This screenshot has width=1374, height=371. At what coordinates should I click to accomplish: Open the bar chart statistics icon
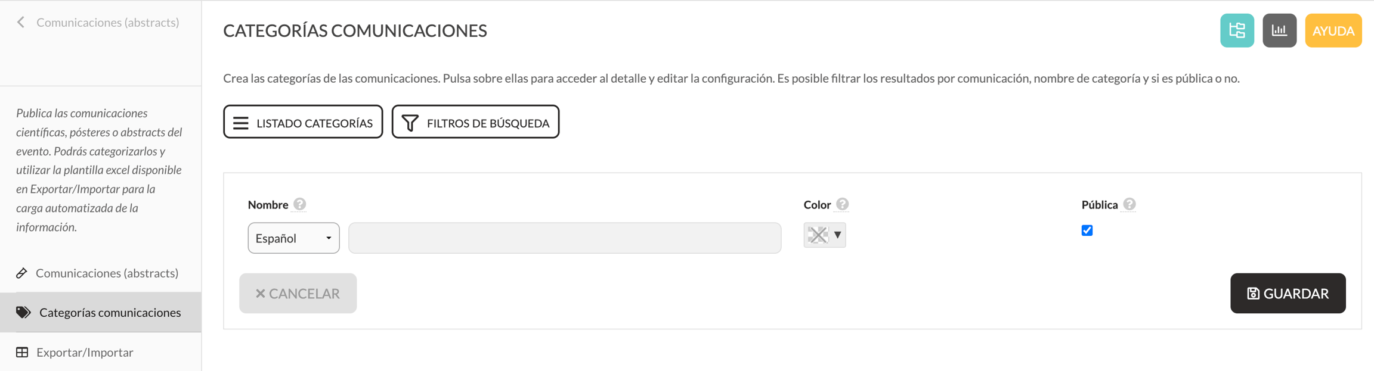pyautogui.click(x=1279, y=30)
